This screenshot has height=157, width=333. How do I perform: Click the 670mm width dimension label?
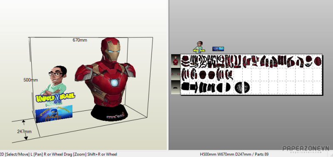[80, 40]
